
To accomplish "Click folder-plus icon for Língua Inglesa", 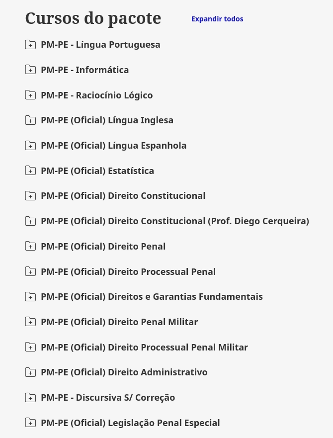I will (x=30, y=120).
